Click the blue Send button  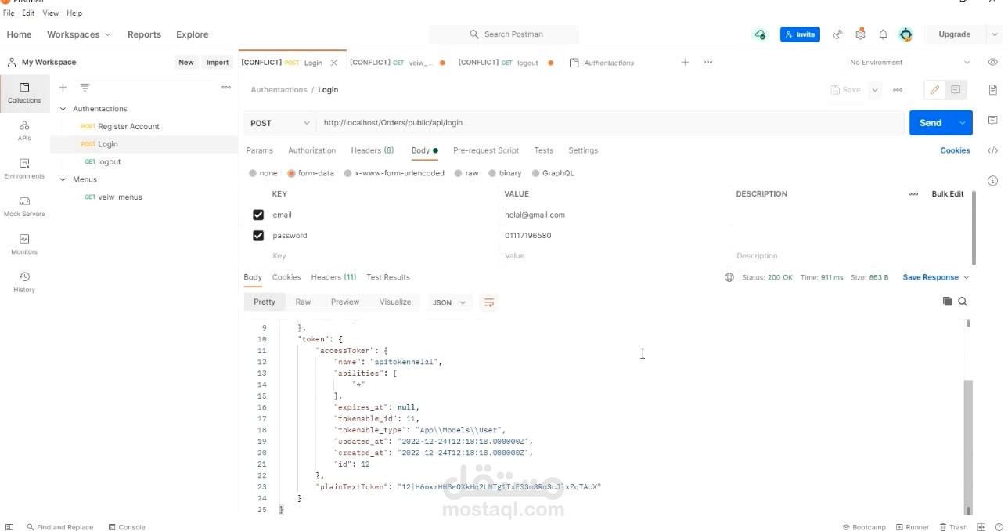point(931,123)
